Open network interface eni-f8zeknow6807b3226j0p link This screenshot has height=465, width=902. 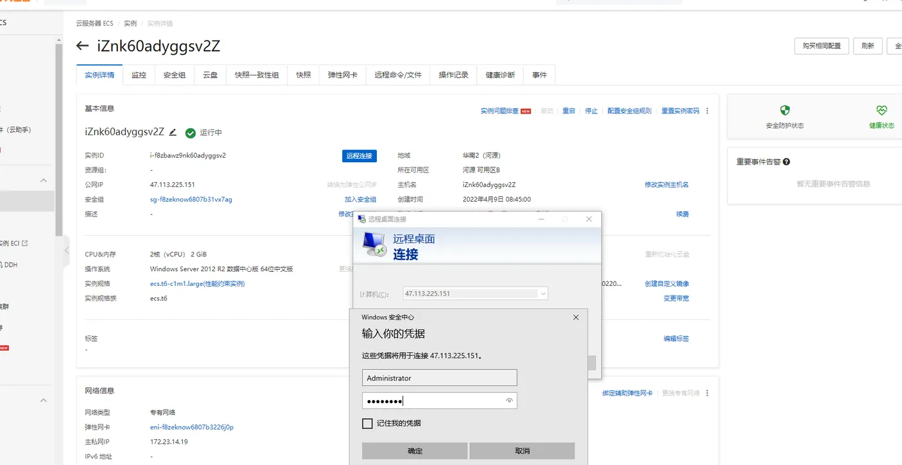[191, 427]
